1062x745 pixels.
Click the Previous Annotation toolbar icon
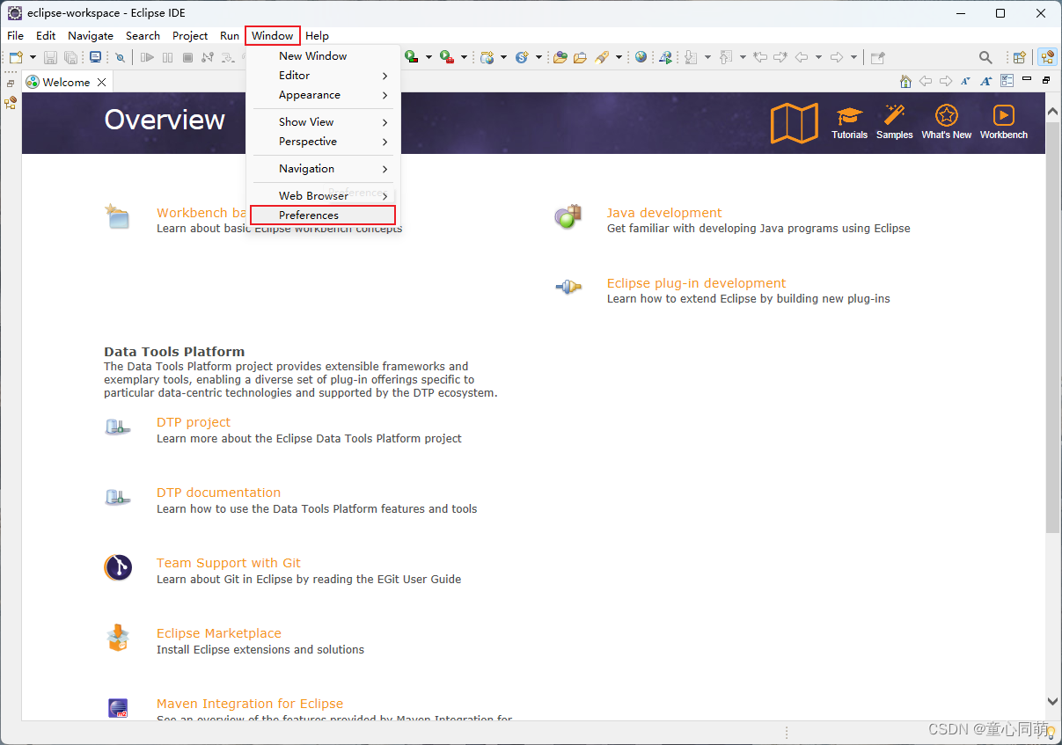tap(726, 57)
